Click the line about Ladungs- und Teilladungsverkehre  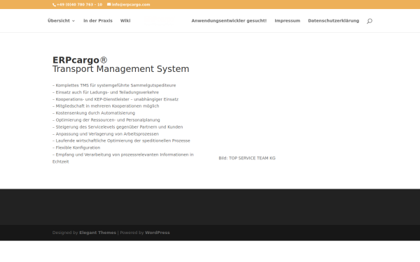tap(106, 92)
